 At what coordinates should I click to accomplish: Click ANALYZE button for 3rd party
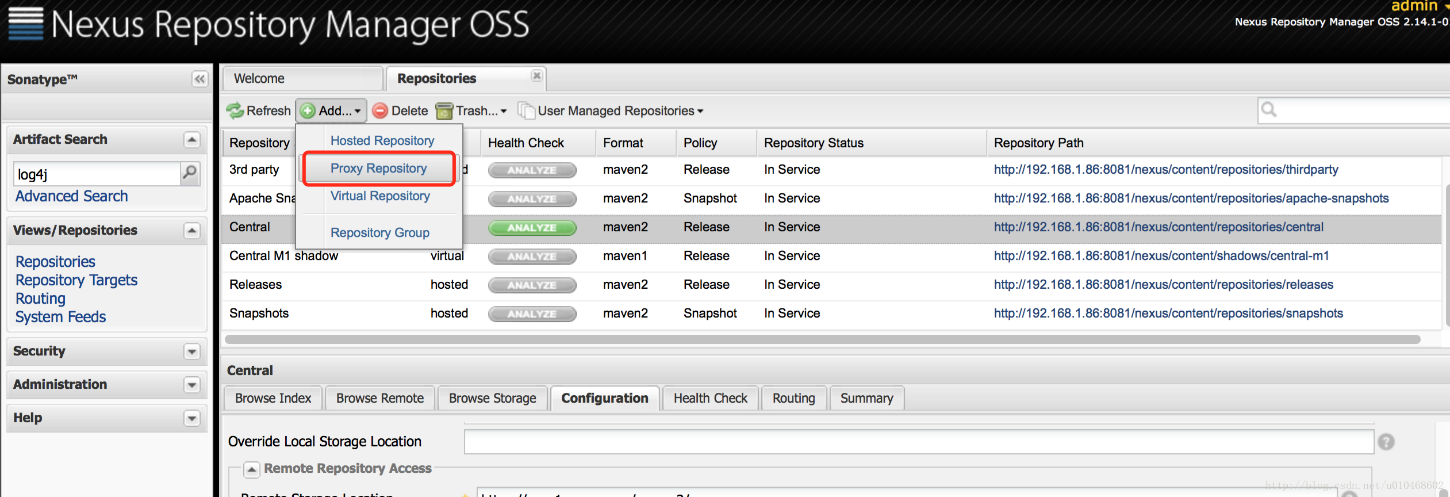[532, 170]
